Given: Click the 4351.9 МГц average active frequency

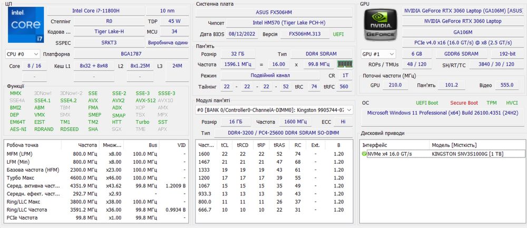Looking at the screenshot, I should point(86,186).
